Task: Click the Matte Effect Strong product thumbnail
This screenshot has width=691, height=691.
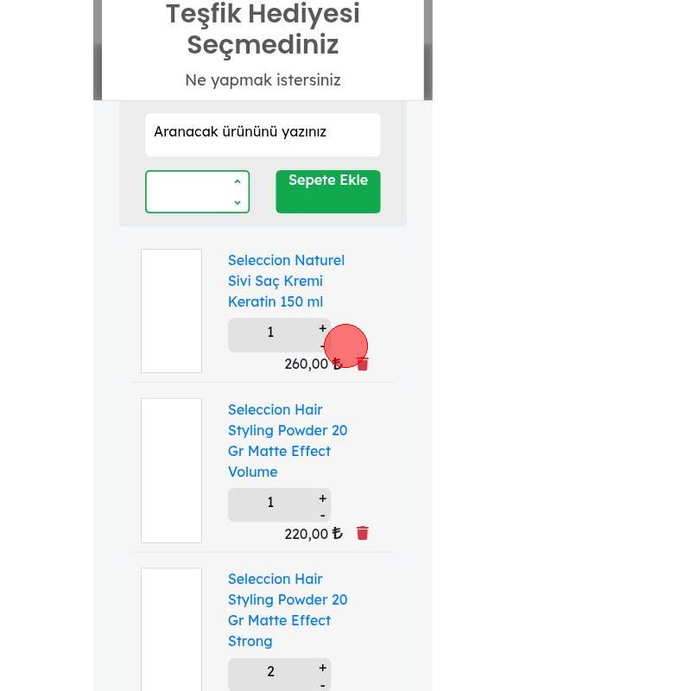Action: point(171,631)
